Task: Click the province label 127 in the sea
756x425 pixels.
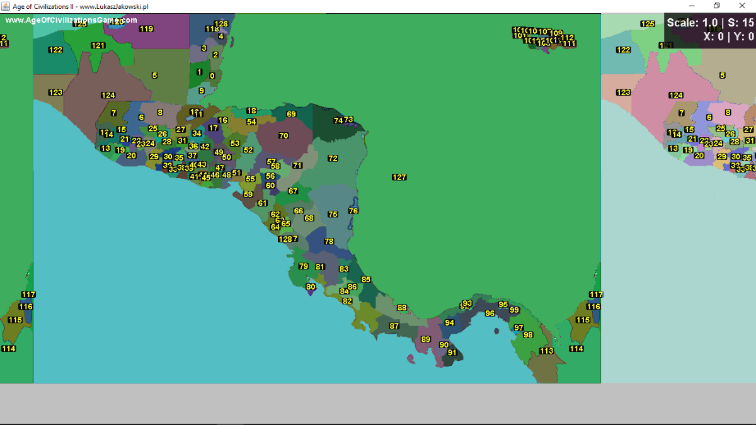Action: tap(399, 177)
